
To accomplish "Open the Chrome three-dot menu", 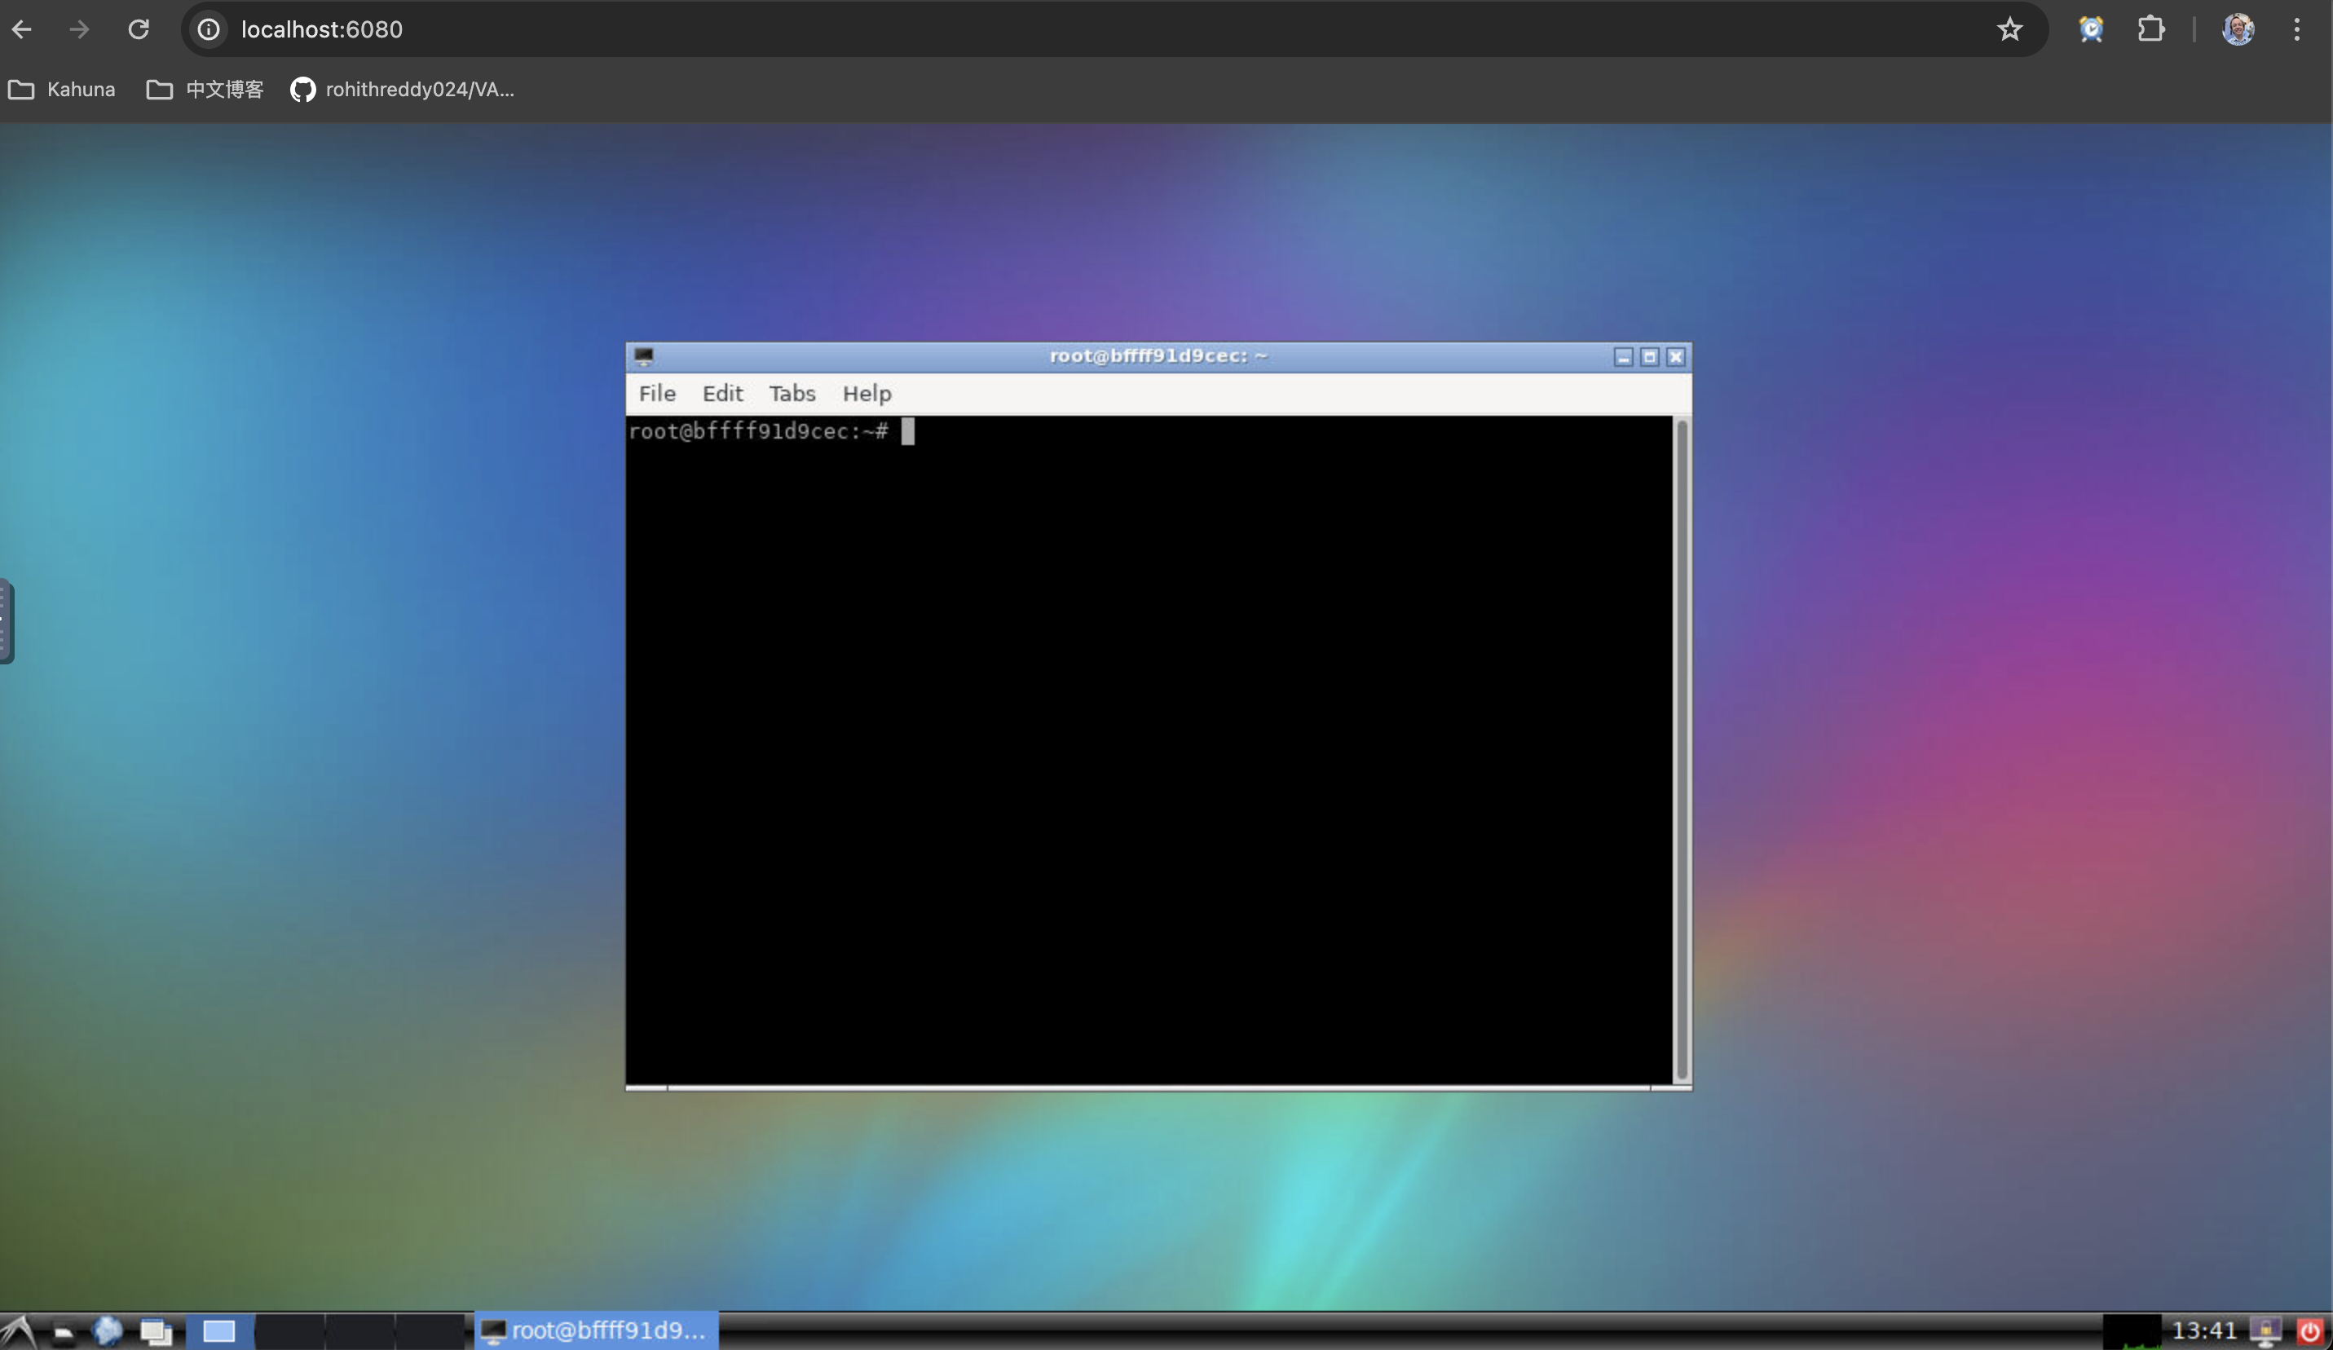I will [2296, 29].
